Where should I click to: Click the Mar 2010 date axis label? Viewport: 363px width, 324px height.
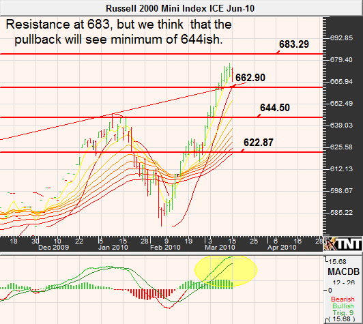[220, 248]
